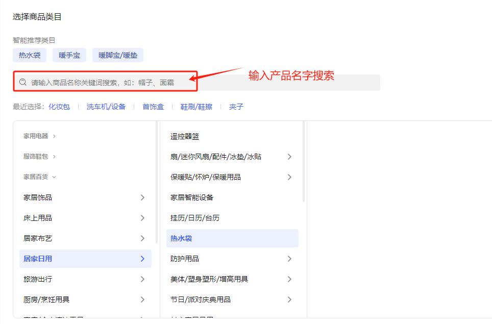Open the 夹子 recent selection link
492x324 pixels.
pyautogui.click(x=235, y=107)
